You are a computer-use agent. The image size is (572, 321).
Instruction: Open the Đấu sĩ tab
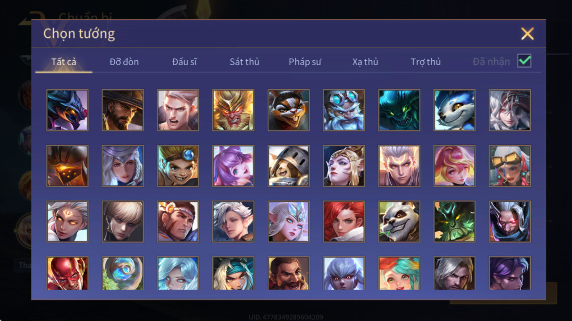point(185,62)
